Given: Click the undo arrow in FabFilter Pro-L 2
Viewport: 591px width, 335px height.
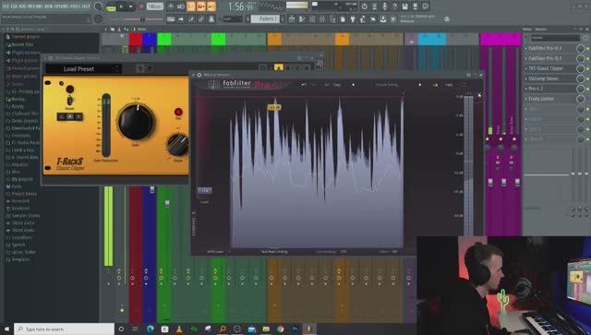Looking at the screenshot, I should point(304,85).
